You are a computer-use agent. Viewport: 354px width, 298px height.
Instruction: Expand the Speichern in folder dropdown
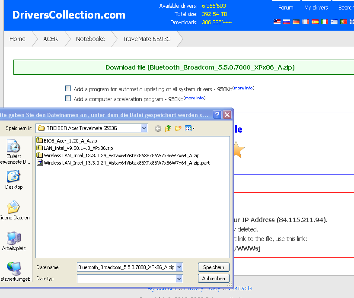point(144,128)
